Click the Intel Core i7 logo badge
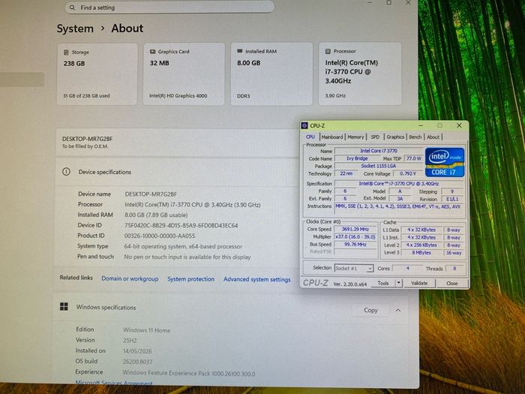Viewport: 525px width, 394px height. tap(445, 162)
